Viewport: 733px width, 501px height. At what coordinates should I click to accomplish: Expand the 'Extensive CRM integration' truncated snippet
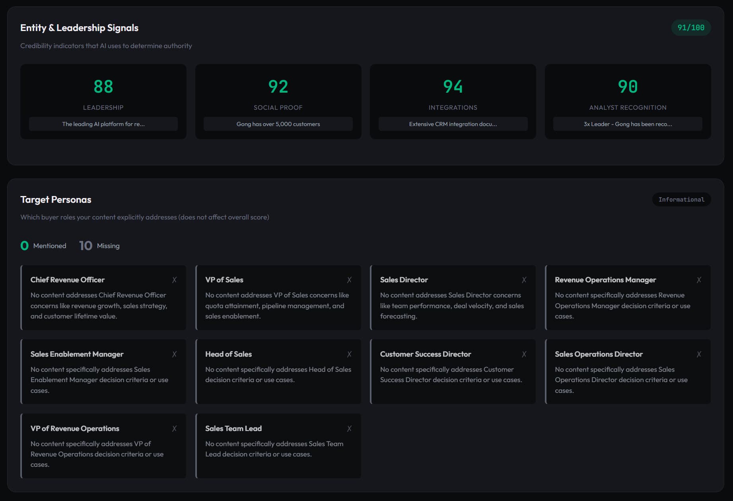pos(453,124)
